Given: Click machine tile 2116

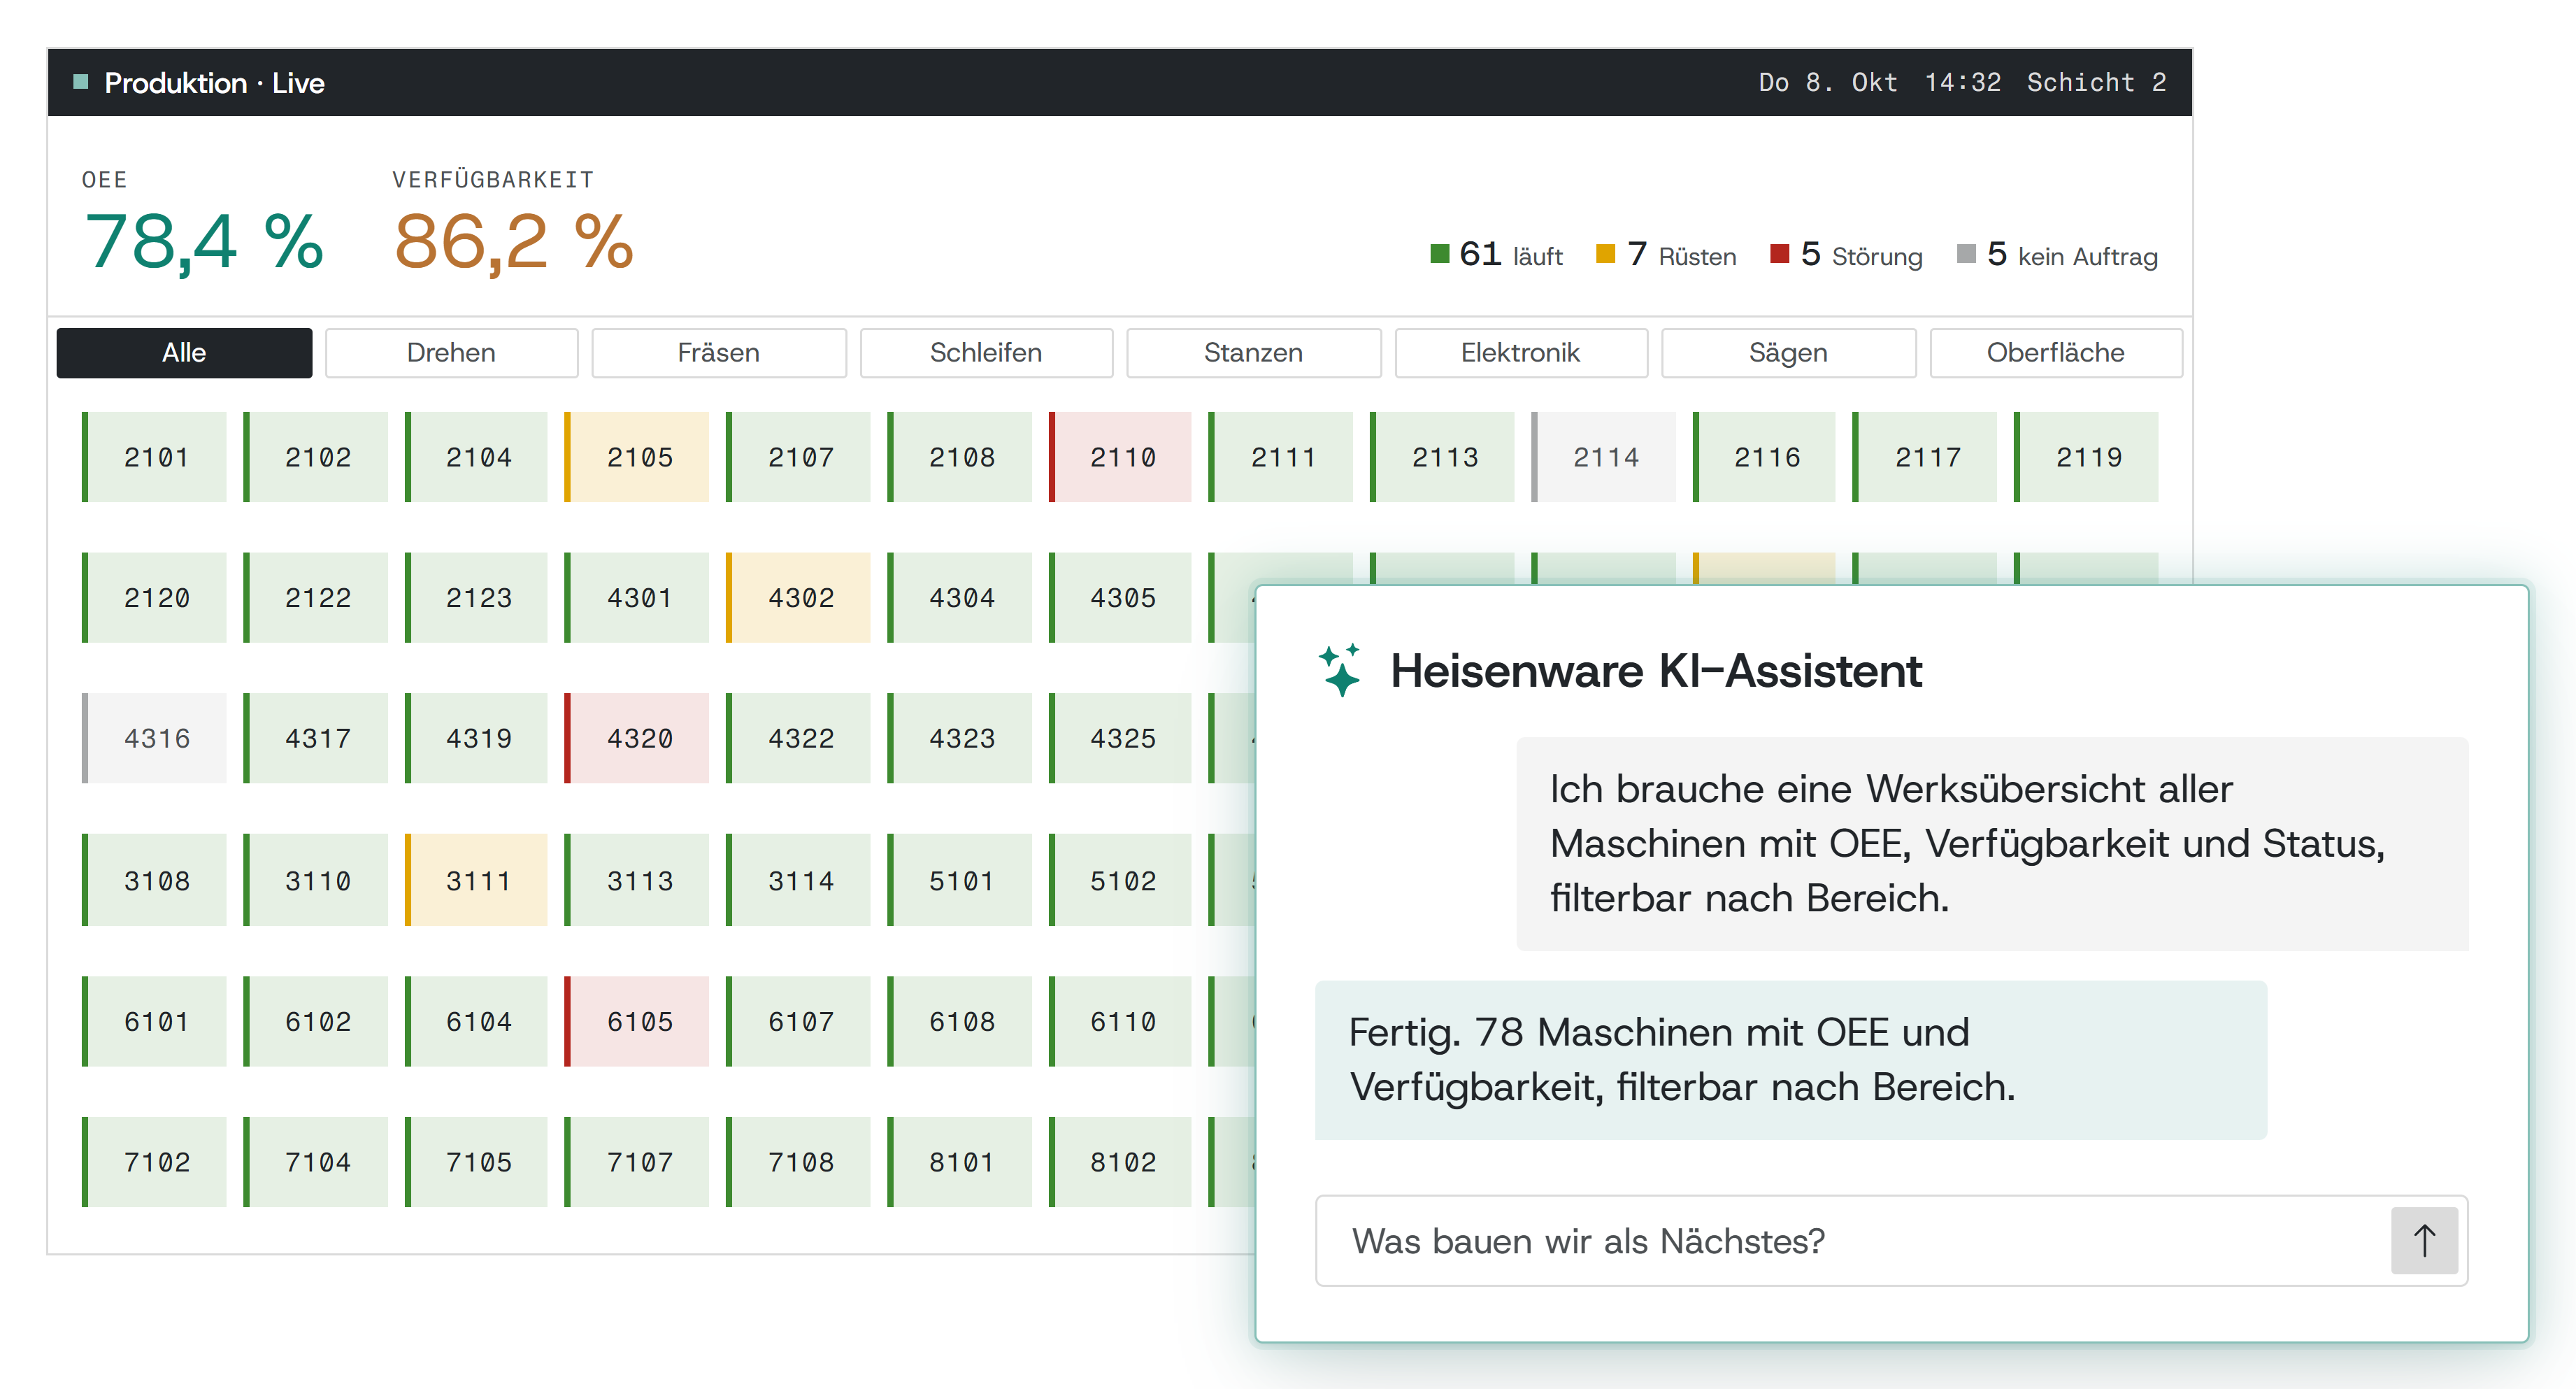Looking at the screenshot, I should pyautogui.click(x=1764, y=457).
